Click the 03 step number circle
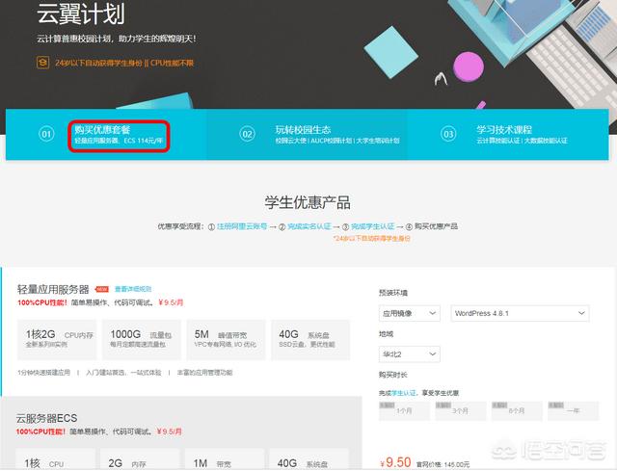This screenshot has height=471, width=617. (x=448, y=134)
